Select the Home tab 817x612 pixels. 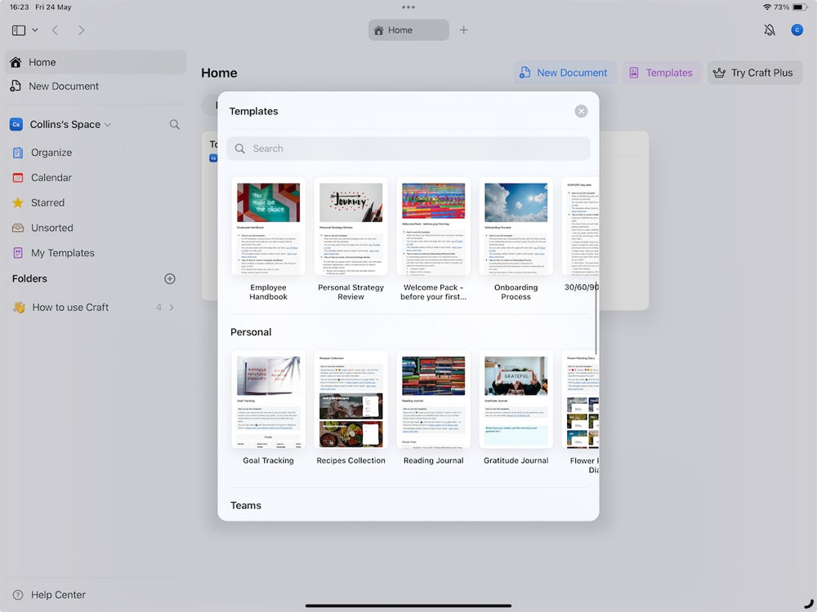[x=408, y=30]
